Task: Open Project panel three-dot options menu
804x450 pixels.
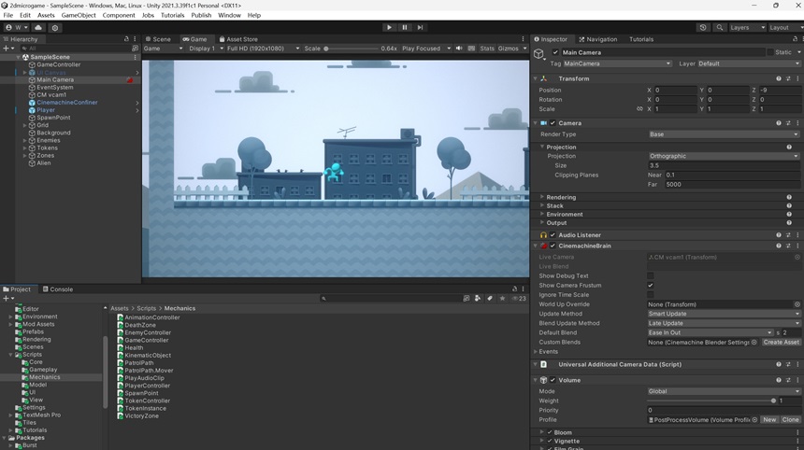Action: click(x=523, y=289)
